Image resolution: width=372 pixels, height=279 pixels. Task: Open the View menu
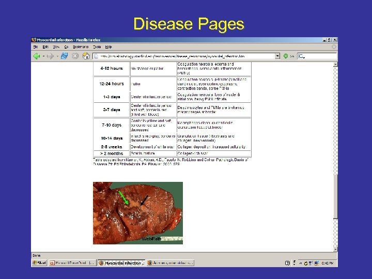[x=56, y=47]
